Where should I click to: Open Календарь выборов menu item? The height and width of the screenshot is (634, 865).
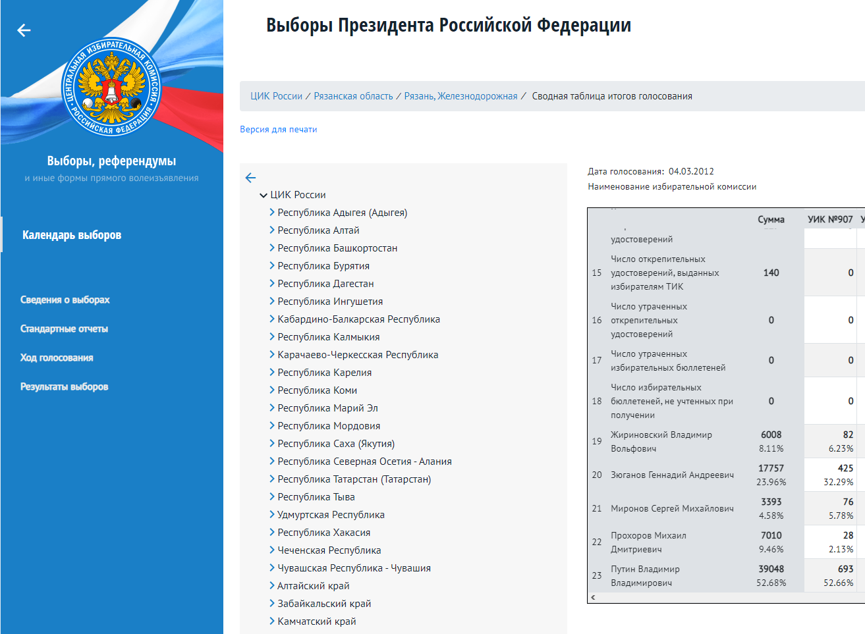(x=72, y=235)
